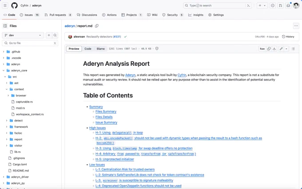Screen dimensions: 302x189
Task: Open the hamburger navigation menu
Action: pos(5,6)
